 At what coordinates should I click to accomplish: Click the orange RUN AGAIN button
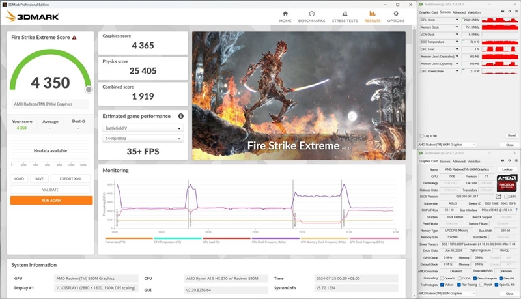pos(51,201)
